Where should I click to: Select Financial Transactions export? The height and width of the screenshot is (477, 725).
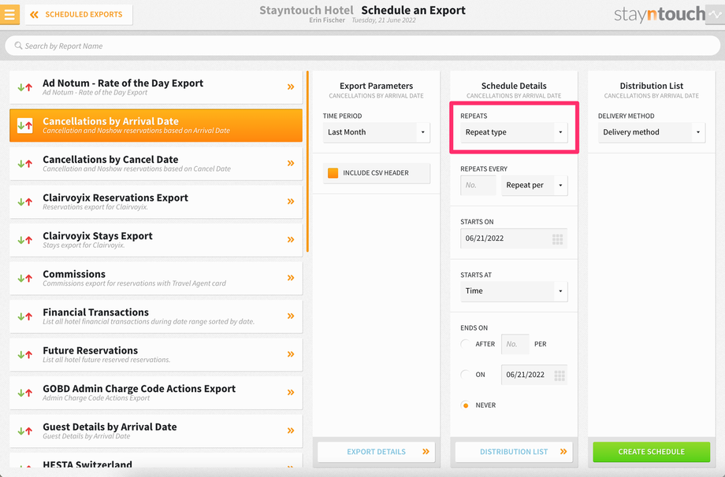156,316
